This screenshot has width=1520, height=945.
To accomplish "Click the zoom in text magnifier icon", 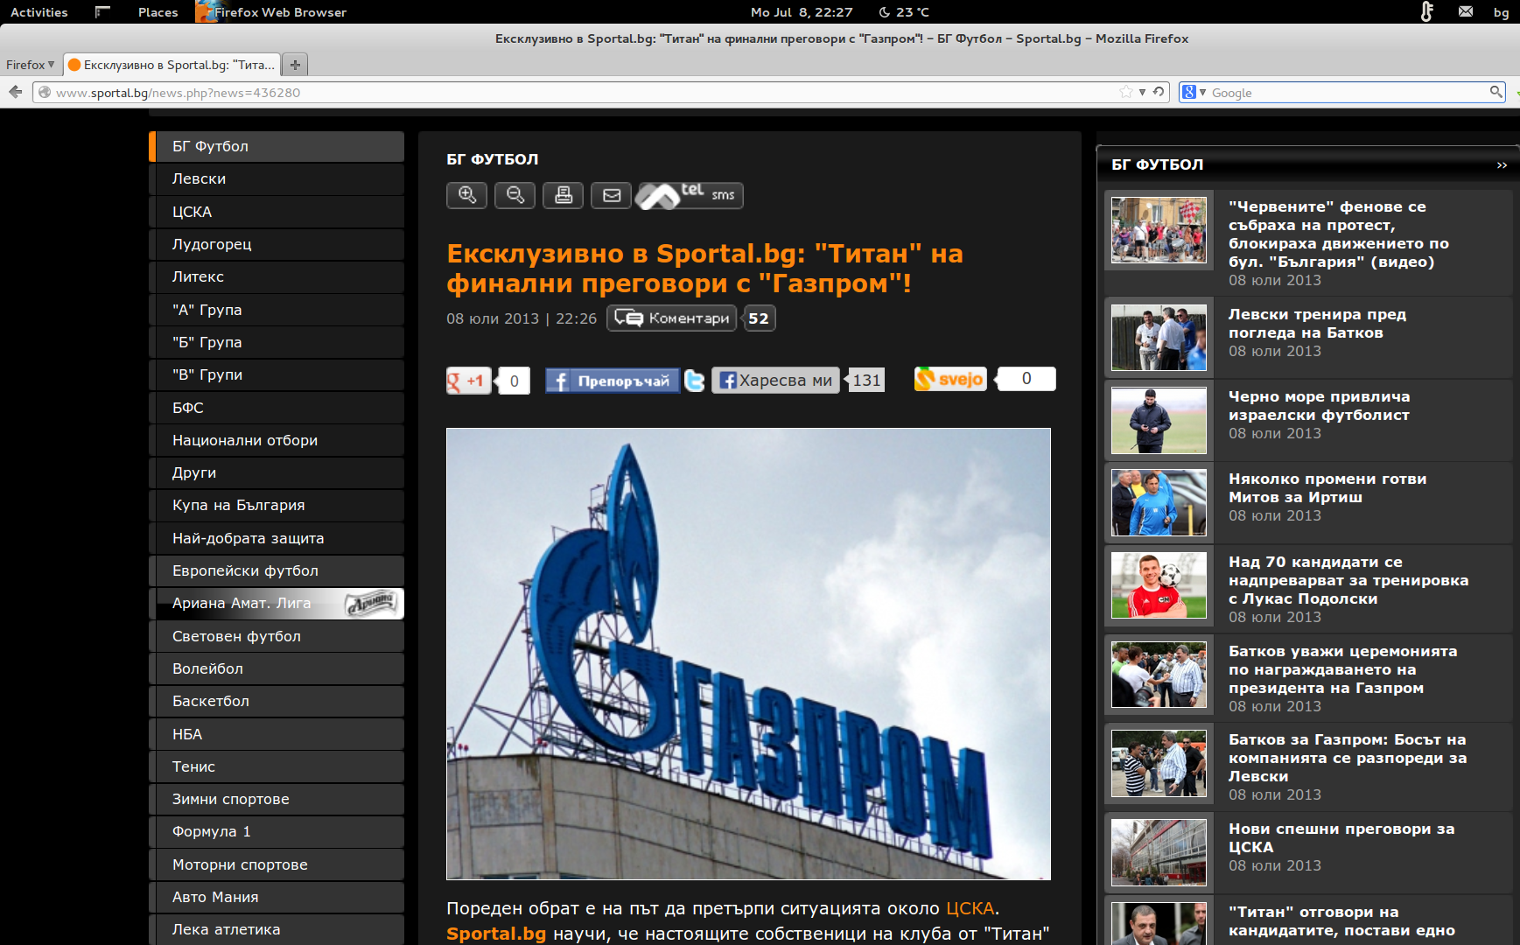I will 466,195.
